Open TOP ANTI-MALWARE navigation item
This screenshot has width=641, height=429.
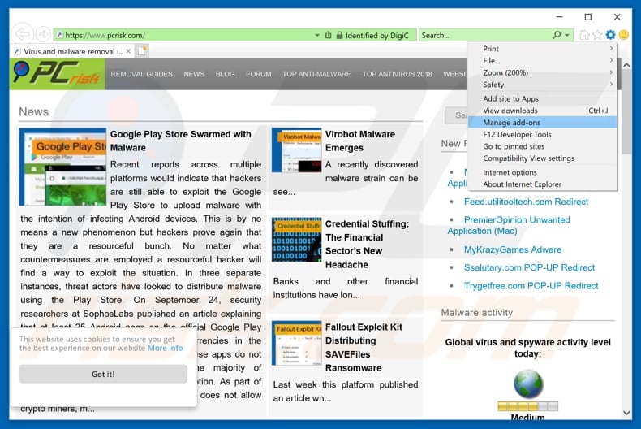pos(316,74)
